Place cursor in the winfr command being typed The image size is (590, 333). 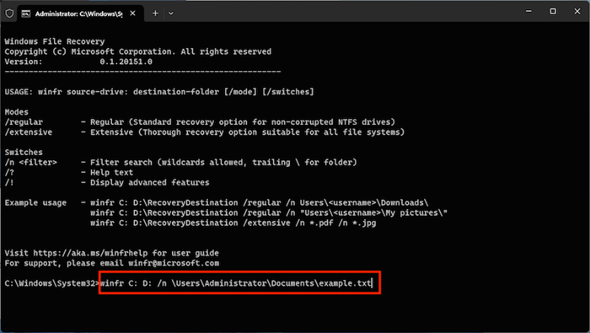pyautogui.click(x=236, y=283)
